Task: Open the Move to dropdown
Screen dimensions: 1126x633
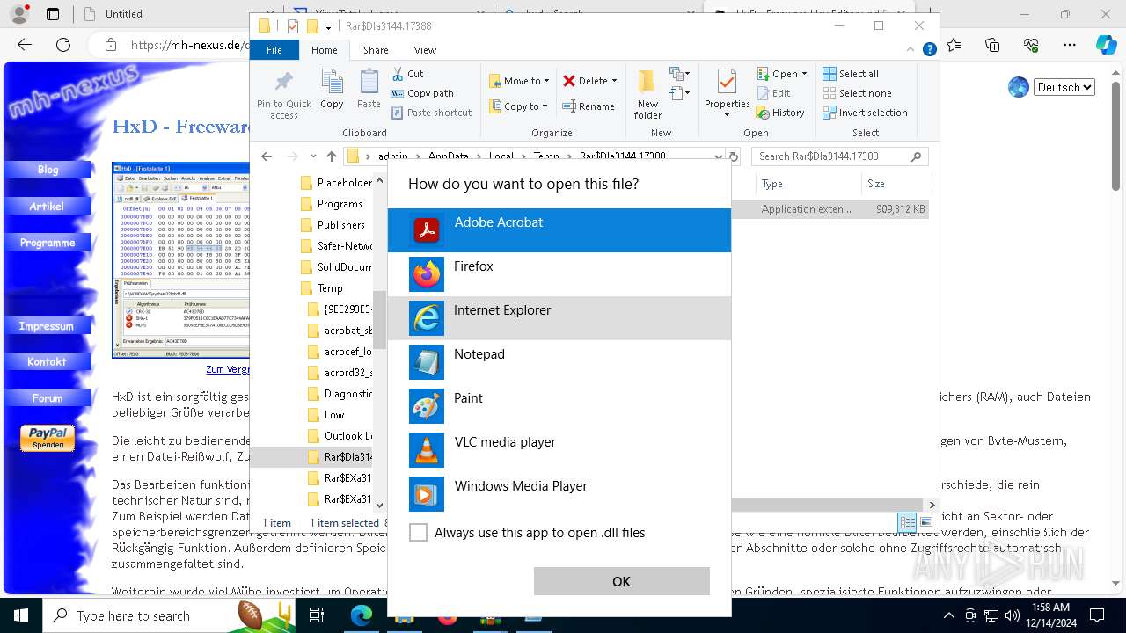Action: tap(519, 81)
